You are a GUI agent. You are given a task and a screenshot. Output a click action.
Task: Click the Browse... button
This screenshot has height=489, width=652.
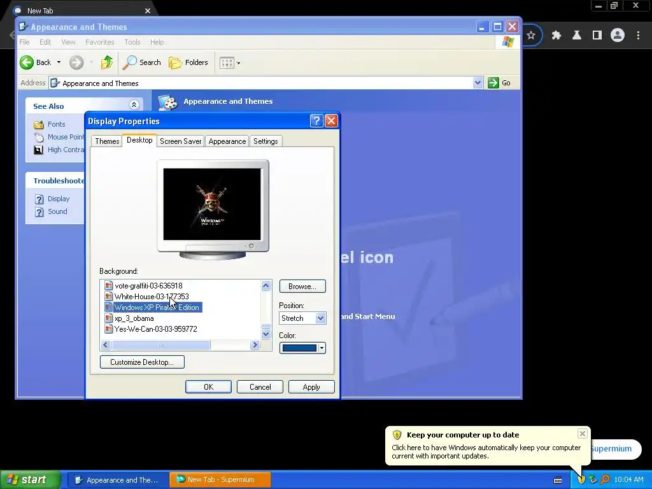coord(302,287)
